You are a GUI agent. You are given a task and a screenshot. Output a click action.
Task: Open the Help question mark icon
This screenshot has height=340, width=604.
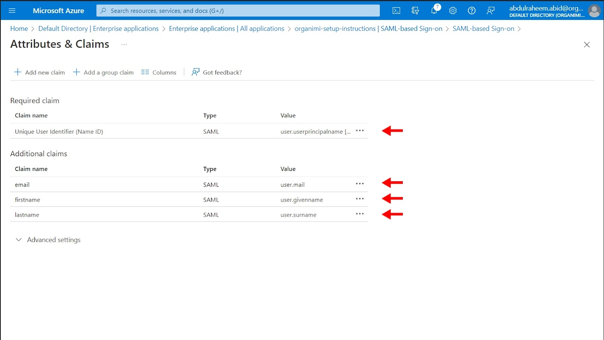coord(472,11)
